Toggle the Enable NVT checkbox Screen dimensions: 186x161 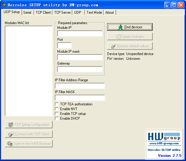click(57, 109)
